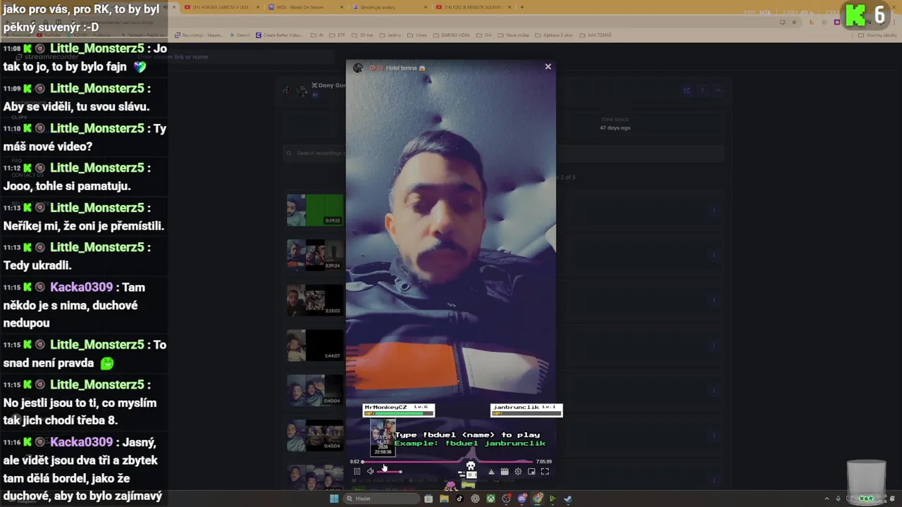Open File Explorer from taskbar

tap(444, 499)
